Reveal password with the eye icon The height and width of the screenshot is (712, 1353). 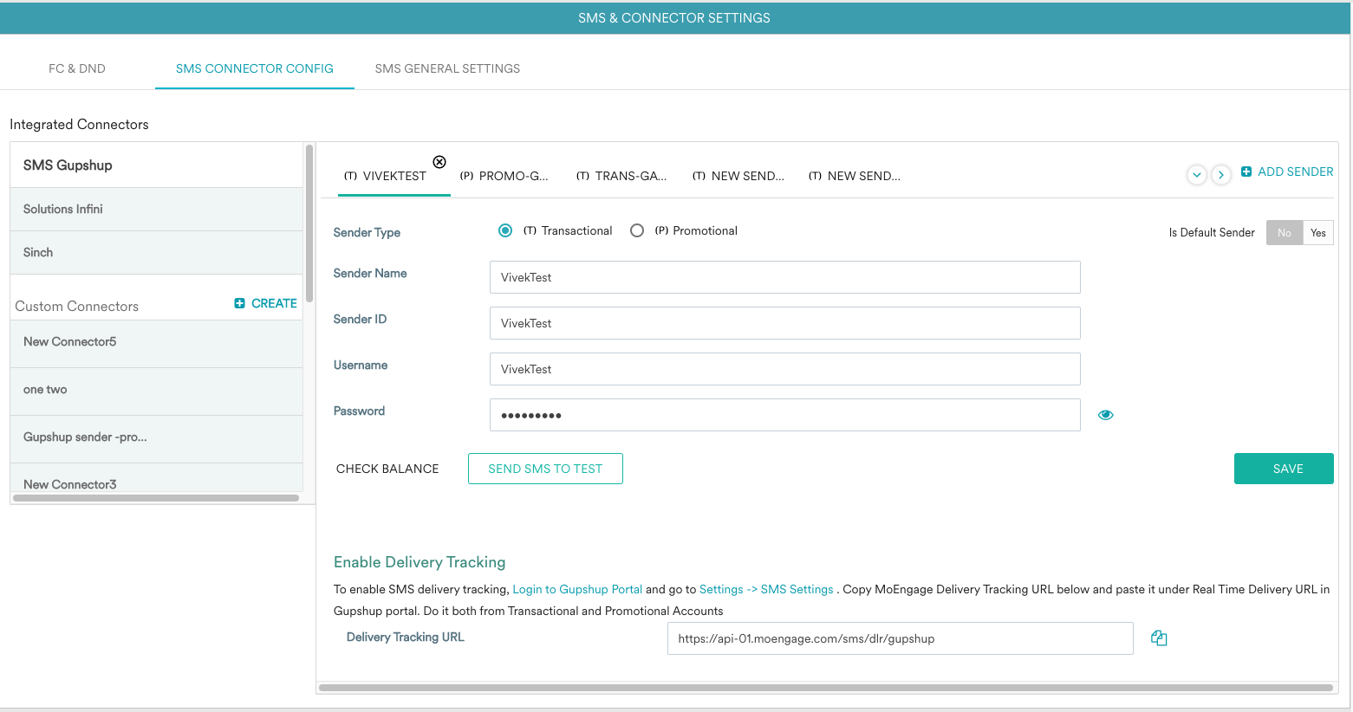click(1105, 415)
